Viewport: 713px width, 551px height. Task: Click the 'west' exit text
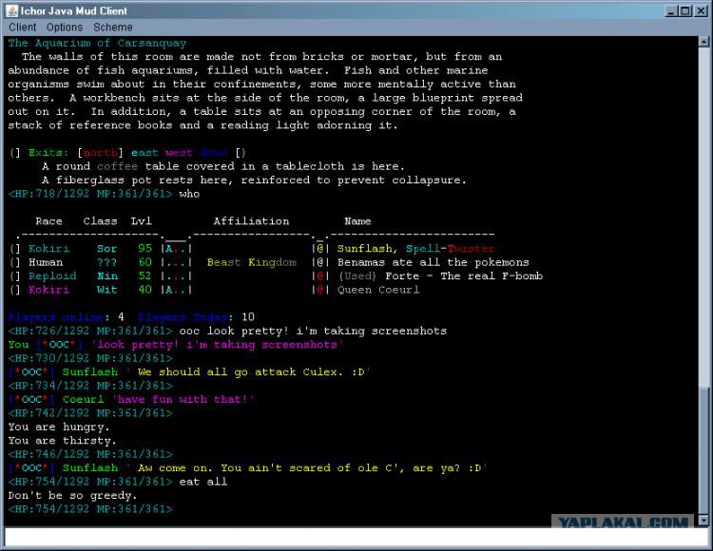[x=179, y=153]
